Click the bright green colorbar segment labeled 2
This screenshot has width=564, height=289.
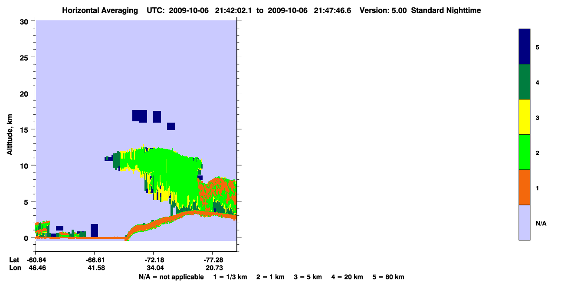pos(525,152)
